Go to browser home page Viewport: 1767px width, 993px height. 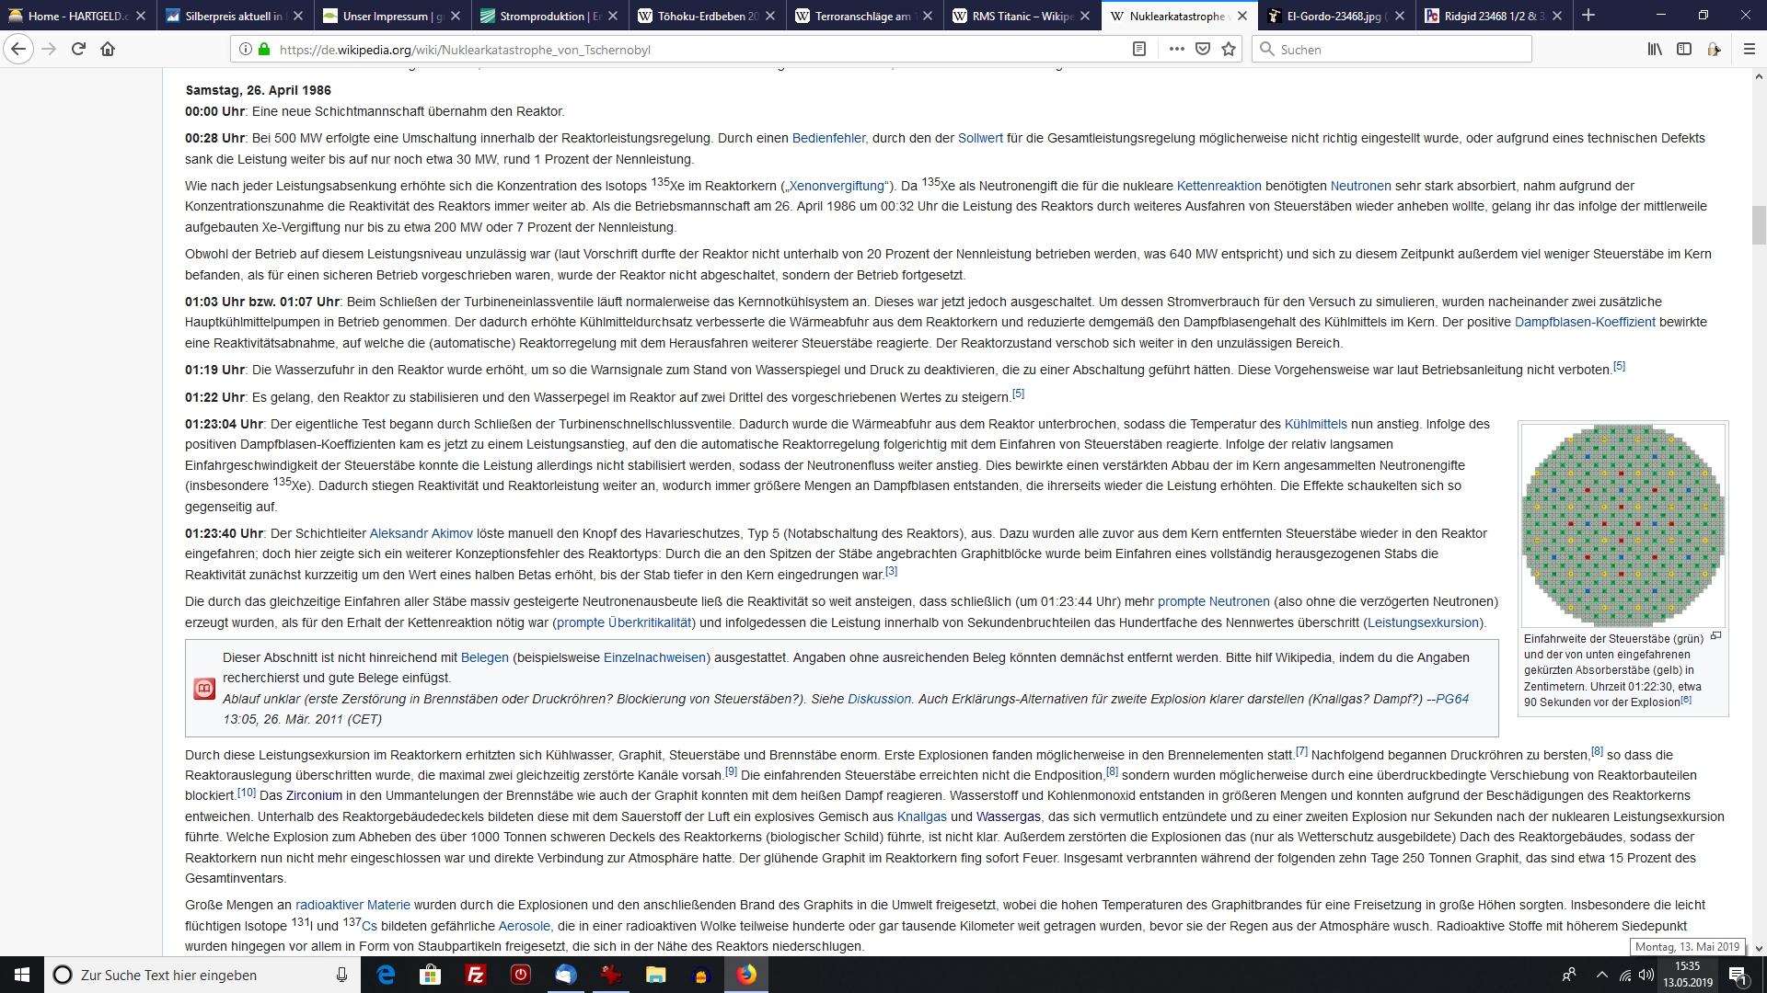click(x=108, y=50)
